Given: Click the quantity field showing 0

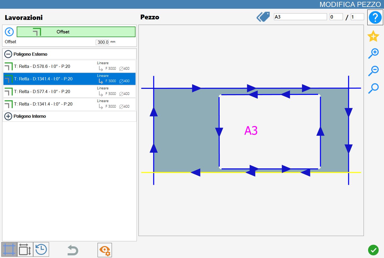Looking at the screenshot, I should pos(336,17).
